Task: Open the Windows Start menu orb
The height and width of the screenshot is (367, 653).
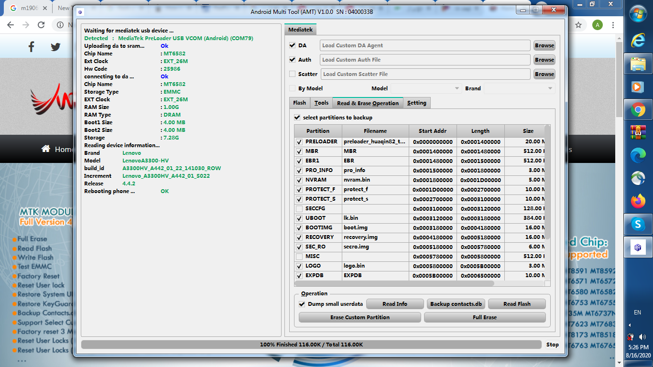Action: coord(638,13)
